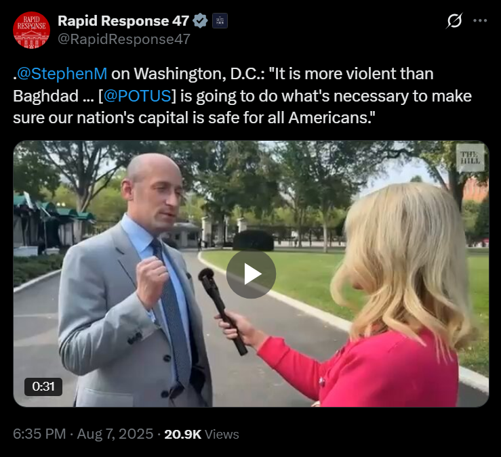Play the embedded video
Viewport: 501px width, 457px height.
tap(251, 274)
